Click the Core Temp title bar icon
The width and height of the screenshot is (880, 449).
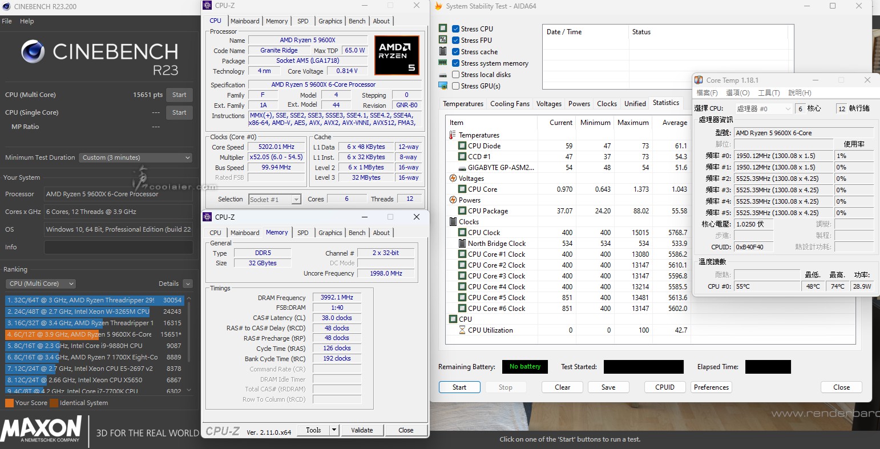(x=699, y=80)
